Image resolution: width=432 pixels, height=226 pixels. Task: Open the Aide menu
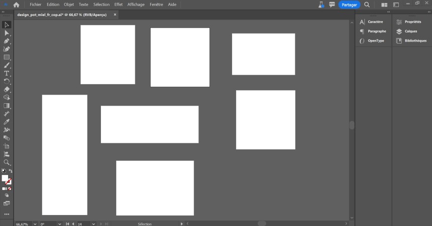pos(172,5)
